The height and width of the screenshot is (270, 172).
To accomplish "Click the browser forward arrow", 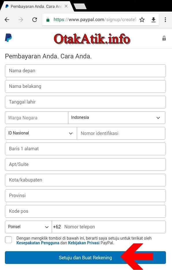I will click(20, 20).
